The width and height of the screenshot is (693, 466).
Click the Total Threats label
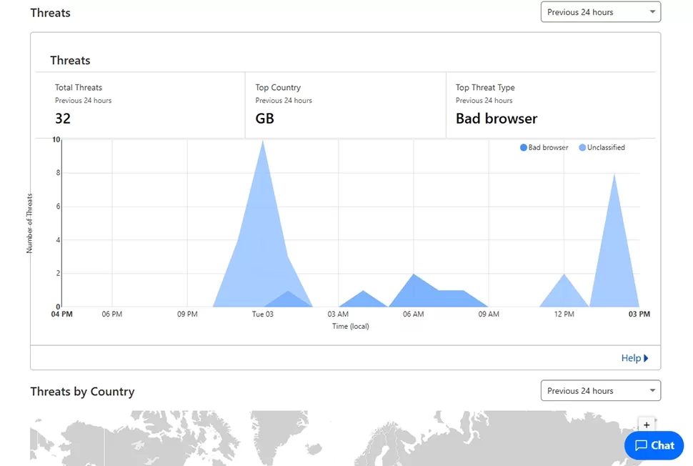(x=78, y=87)
